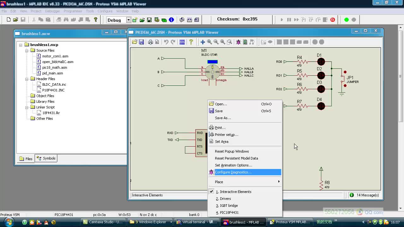
Task: Click the Zoom In magnifier icon
Action: pyautogui.click(x=209, y=42)
